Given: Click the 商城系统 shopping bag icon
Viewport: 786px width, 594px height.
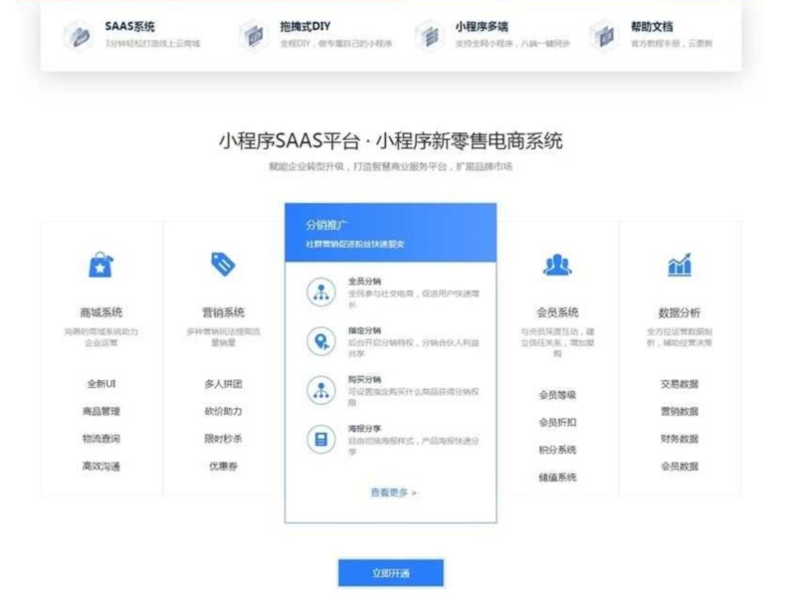Looking at the screenshot, I should click(x=101, y=264).
